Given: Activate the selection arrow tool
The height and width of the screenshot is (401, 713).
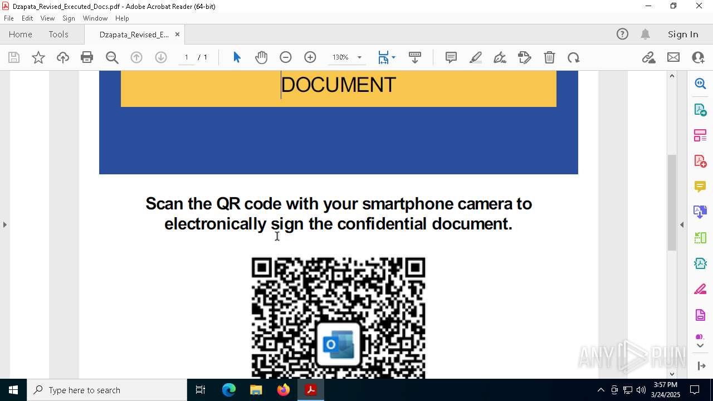Looking at the screenshot, I should pyautogui.click(x=237, y=57).
